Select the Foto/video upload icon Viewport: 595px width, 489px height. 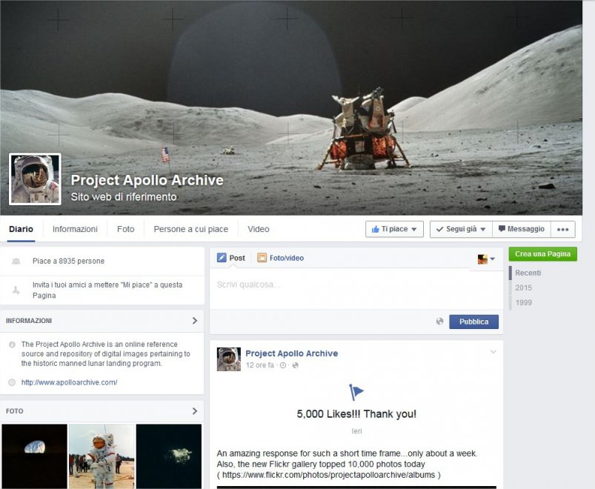click(x=262, y=258)
